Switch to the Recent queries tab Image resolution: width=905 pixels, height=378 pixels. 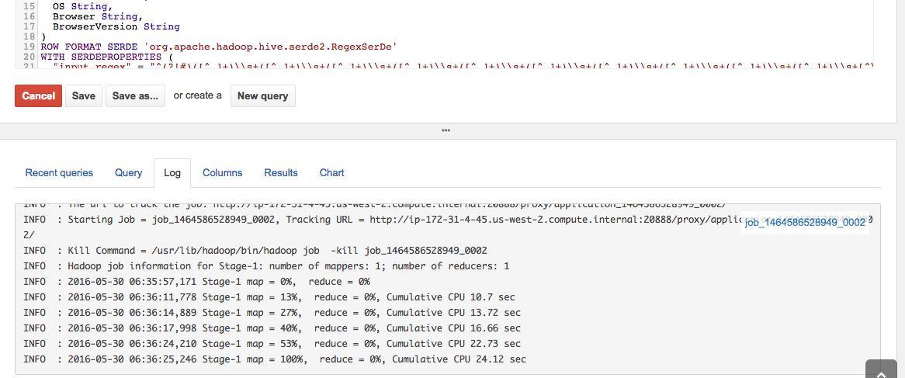pyautogui.click(x=59, y=173)
